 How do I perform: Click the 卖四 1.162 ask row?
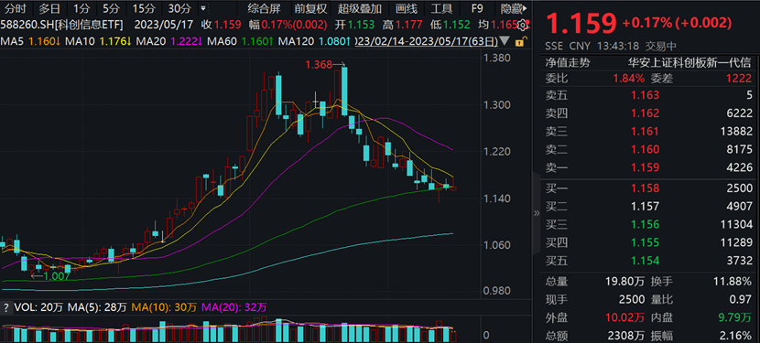(x=649, y=113)
